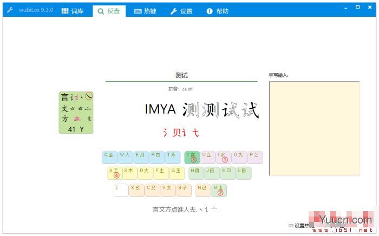
Task: Click the C又 key
Action: [152, 190]
